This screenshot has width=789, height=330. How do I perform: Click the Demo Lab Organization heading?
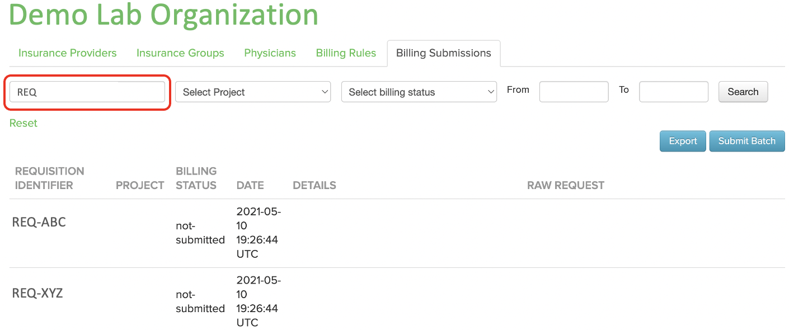[163, 15]
